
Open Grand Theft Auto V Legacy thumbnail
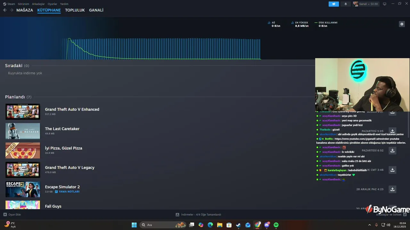point(23,170)
